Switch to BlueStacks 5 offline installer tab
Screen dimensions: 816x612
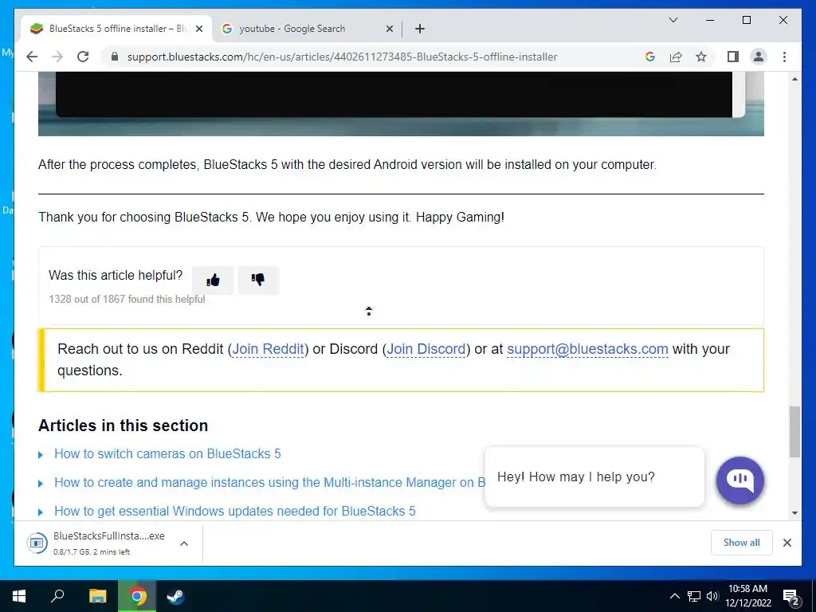[116, 29]
